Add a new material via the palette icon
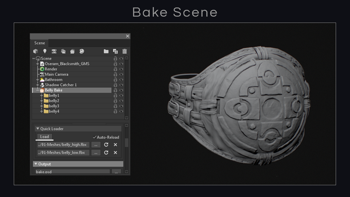350x197 pixels. point(82,51)
